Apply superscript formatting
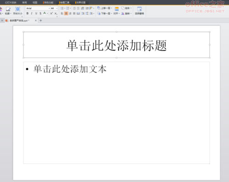Viewport: 229px width, 182px height. coord(51,13)
